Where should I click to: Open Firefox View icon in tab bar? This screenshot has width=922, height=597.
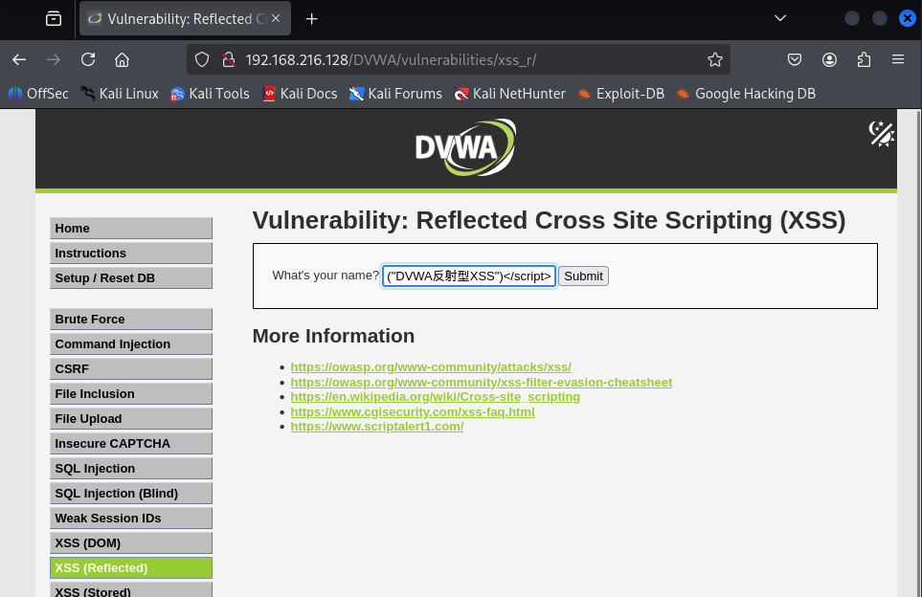point(54,19)
